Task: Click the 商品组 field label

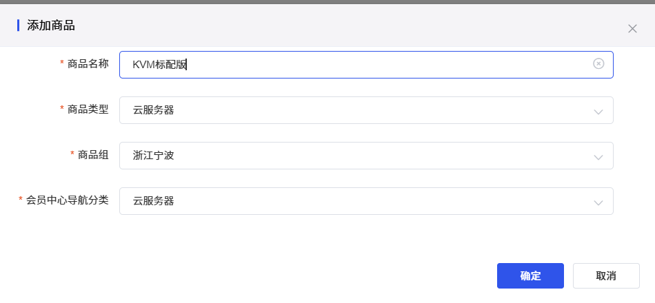Action: 93,154
